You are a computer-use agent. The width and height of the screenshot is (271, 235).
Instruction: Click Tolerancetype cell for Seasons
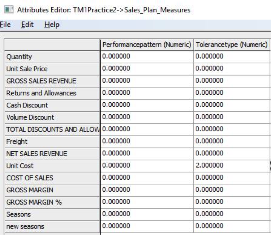(231, 214)
